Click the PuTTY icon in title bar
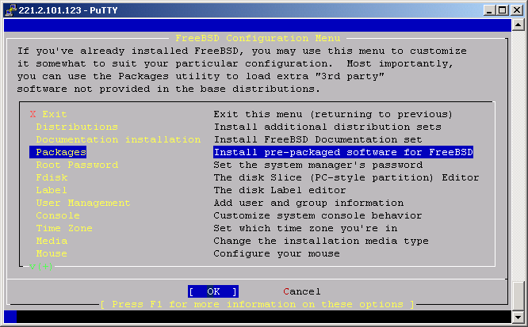Image resolution: width=528 pixels, height=327 pixels. point(11,10)
